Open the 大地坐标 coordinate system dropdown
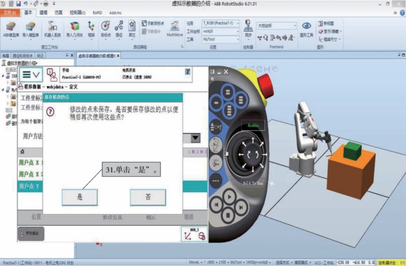The image size is (406, 266). [x=277, y=25]
